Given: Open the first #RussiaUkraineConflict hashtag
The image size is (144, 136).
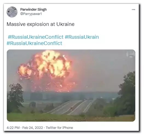Looking at the screenshot, I should coord(36,37).
